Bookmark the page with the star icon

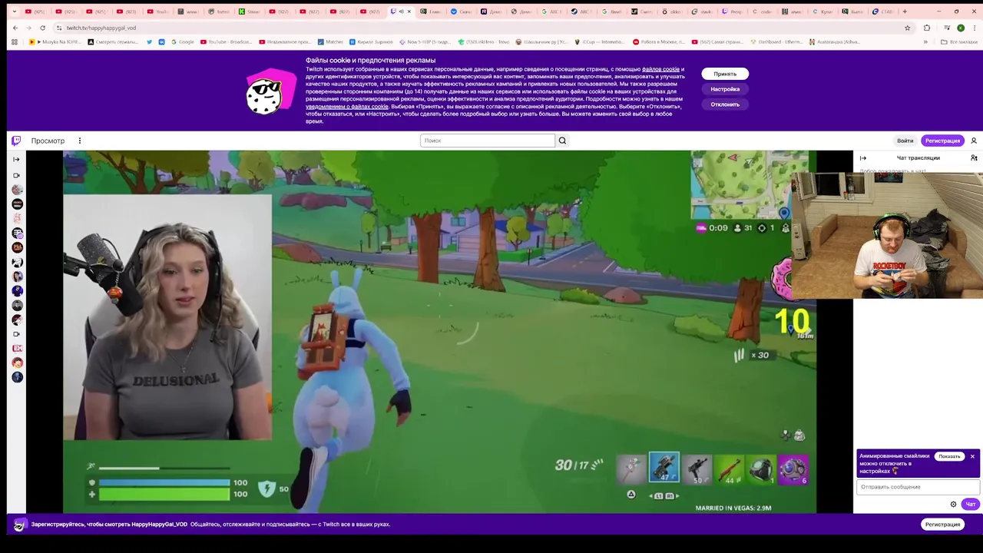coord(907,28)
